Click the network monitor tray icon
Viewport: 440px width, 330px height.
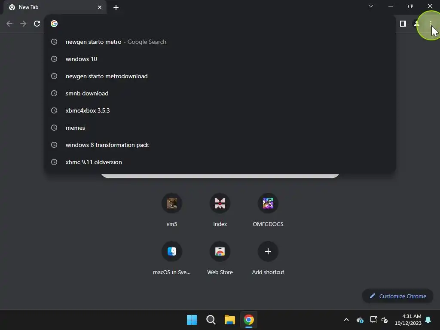pyautogui.click(x=373, y=320)
